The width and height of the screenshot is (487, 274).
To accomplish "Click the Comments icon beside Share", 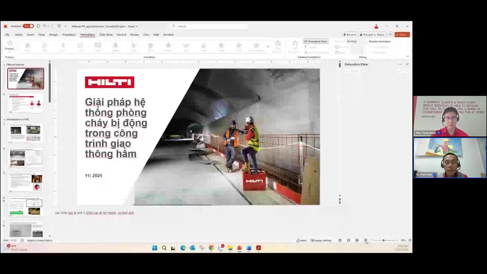I will pos(390,35).
